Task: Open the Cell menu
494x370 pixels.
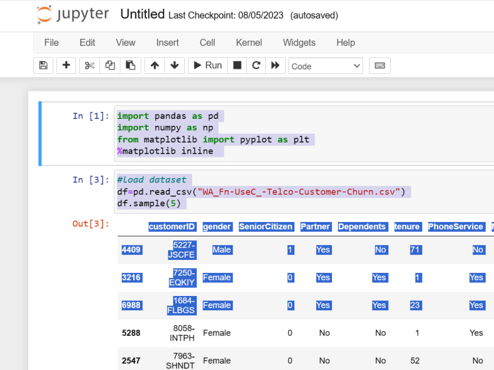Action: pos(207,42)
